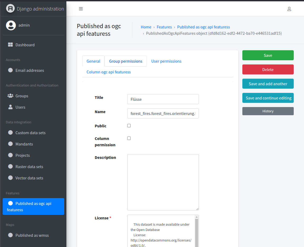Open the History button

pyautogui.click(x=268, y=111)
